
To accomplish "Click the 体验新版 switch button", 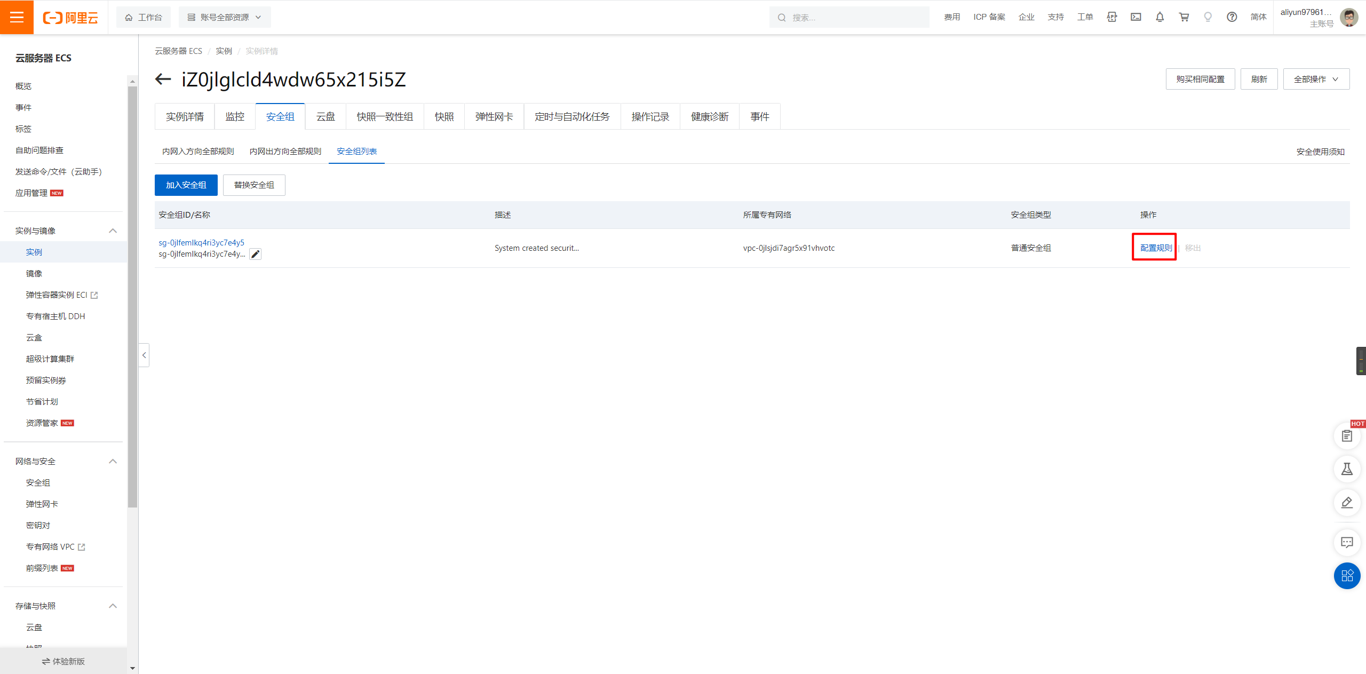I will click(x=63, y=661).
